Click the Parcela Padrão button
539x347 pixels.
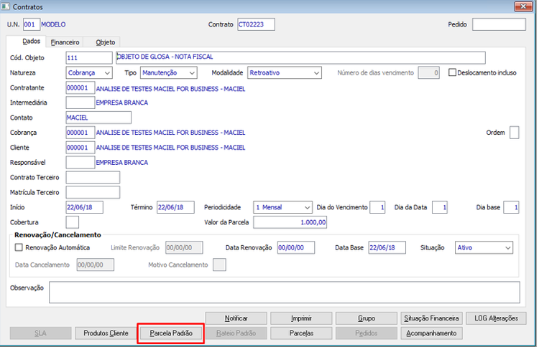171,333
